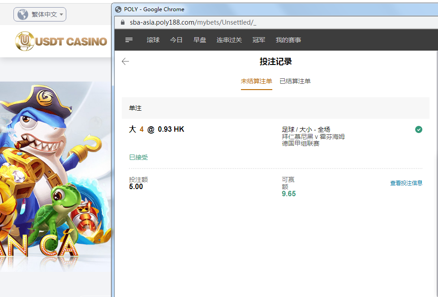
Task: Switch to the 未结算注单 tab
Action: (x=256, y=81)
